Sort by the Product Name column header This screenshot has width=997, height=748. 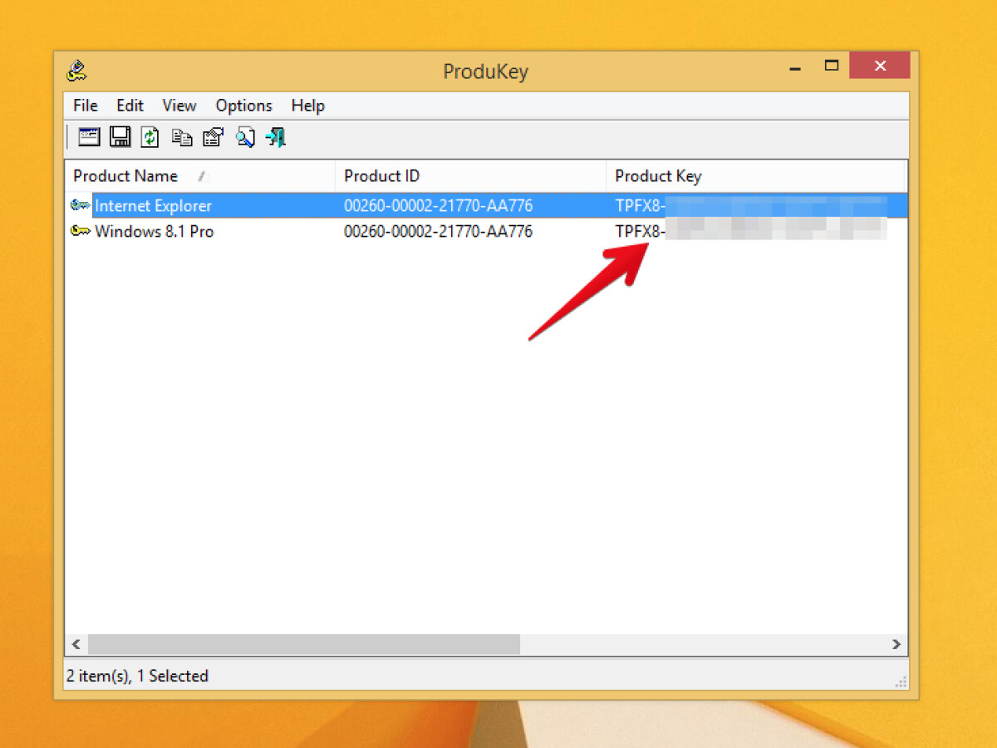tap(125, 176)
